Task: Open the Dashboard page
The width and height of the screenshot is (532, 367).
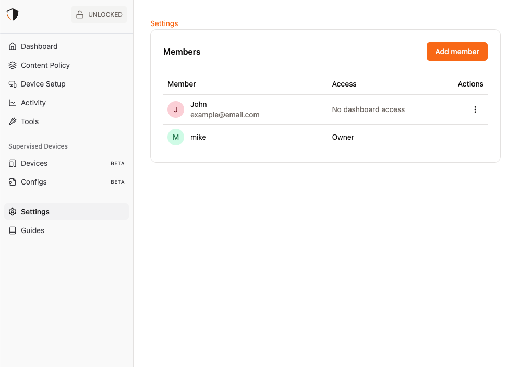Action: point(67,46)
